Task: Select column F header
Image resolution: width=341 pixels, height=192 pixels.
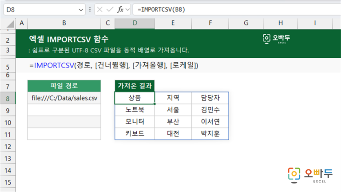Action: coord(210,23)
